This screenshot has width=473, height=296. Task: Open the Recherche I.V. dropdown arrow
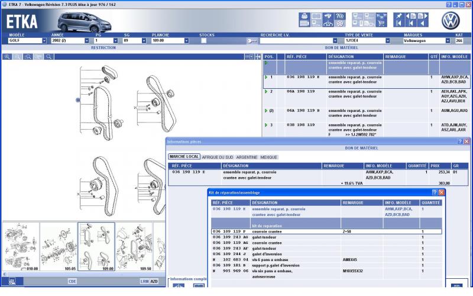[335, 41]
